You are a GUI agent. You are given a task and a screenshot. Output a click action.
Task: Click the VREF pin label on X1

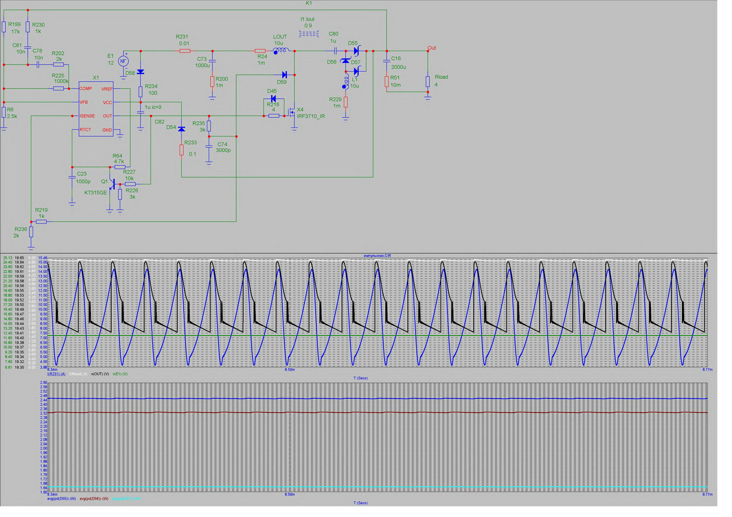(106, 89)
